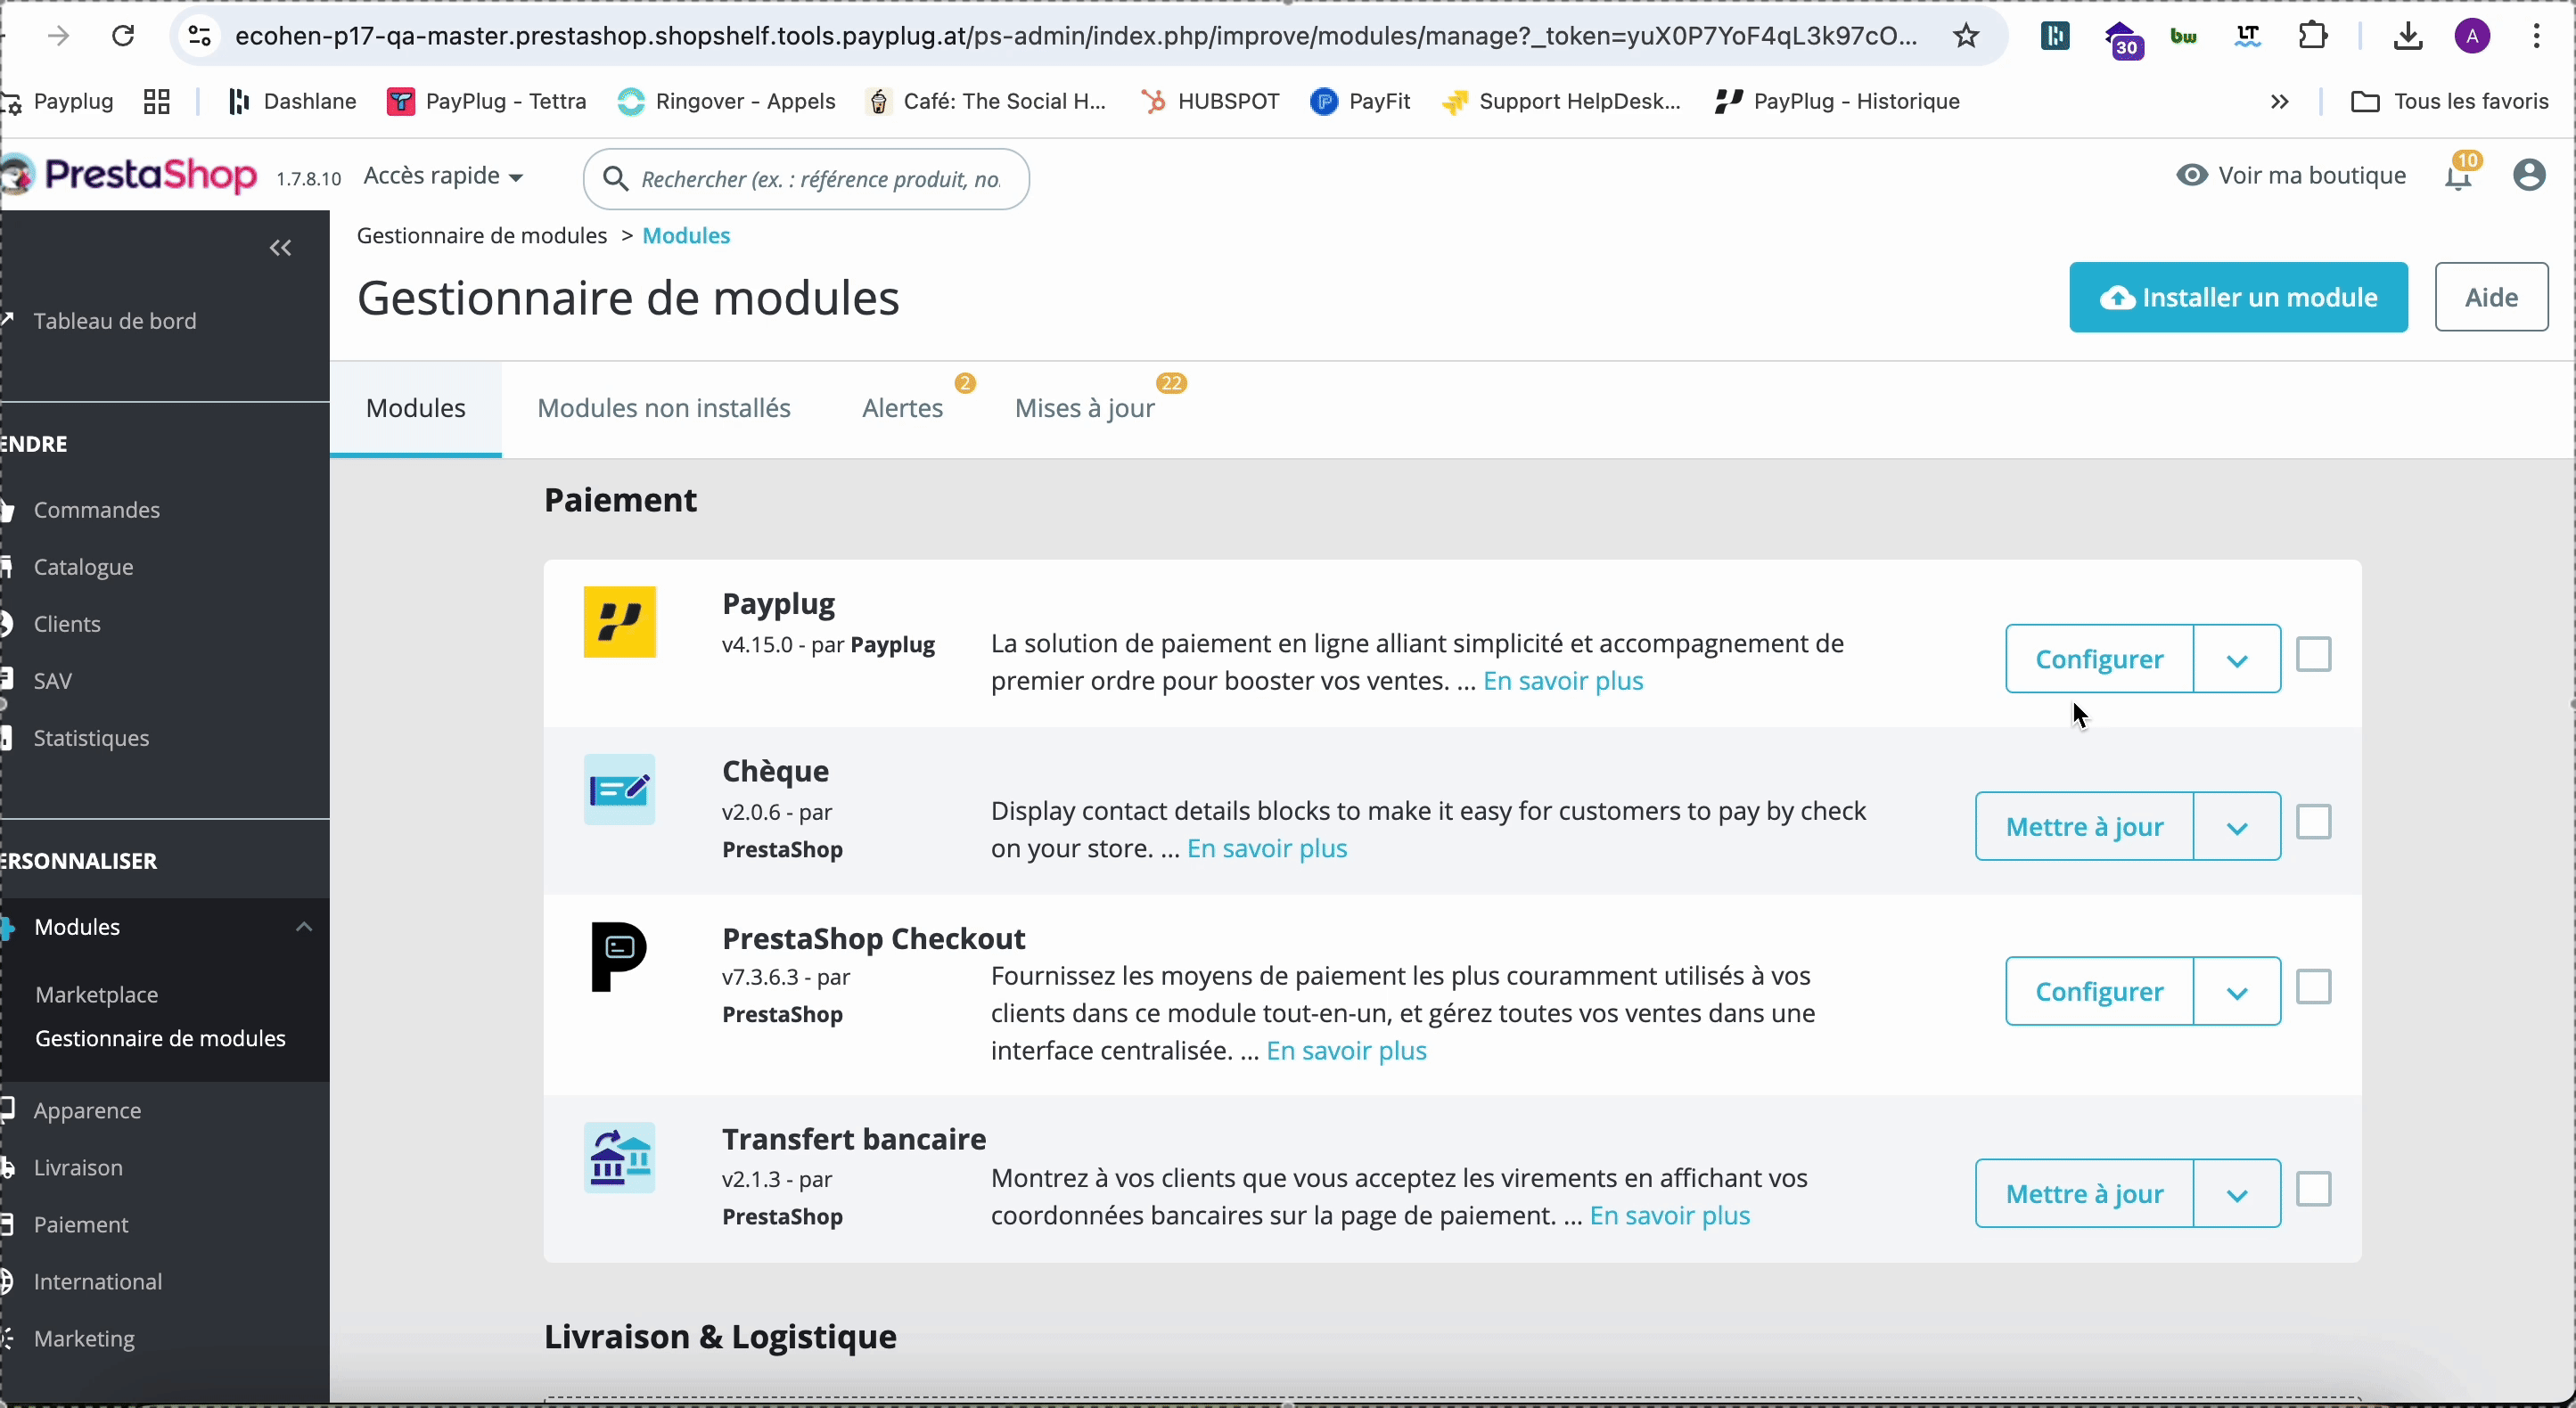The image size is (2576, 1408).
Task: Open the HUBSPOT bookmark
Action: 1209,102
